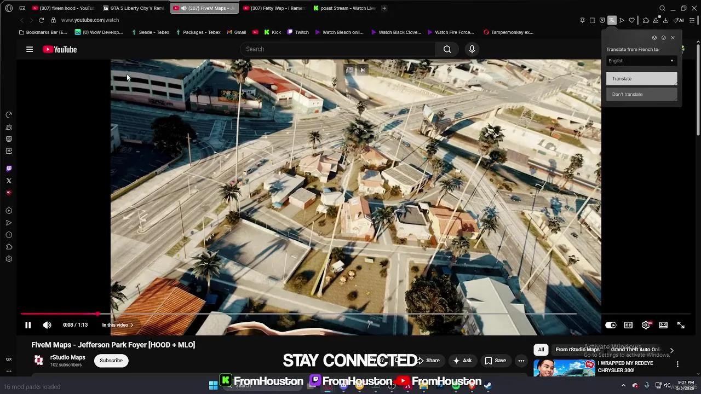The height and width of the screenshot is (394, 701).
Task: Switch to the 'Fetty Wap - I Remember' tab
Action: (274, 8)
